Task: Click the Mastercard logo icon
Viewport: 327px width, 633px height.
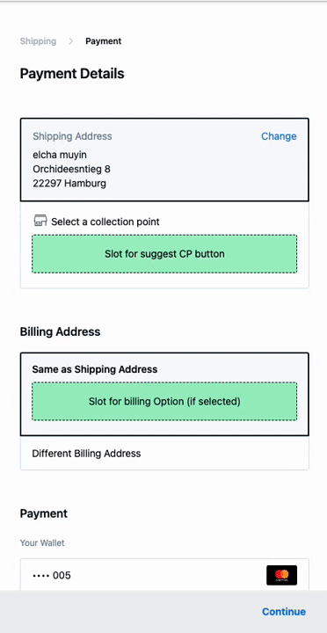Action: 281,575
